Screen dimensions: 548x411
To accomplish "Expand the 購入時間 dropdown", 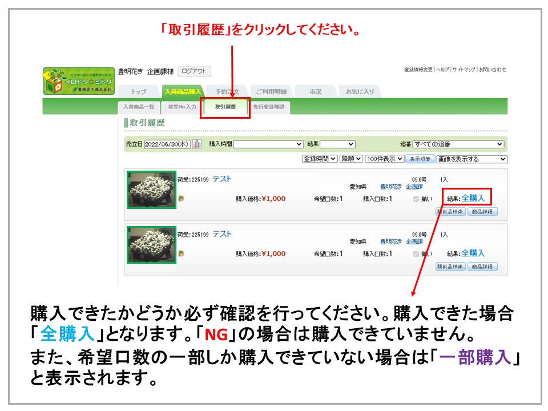I will point(268,144).
